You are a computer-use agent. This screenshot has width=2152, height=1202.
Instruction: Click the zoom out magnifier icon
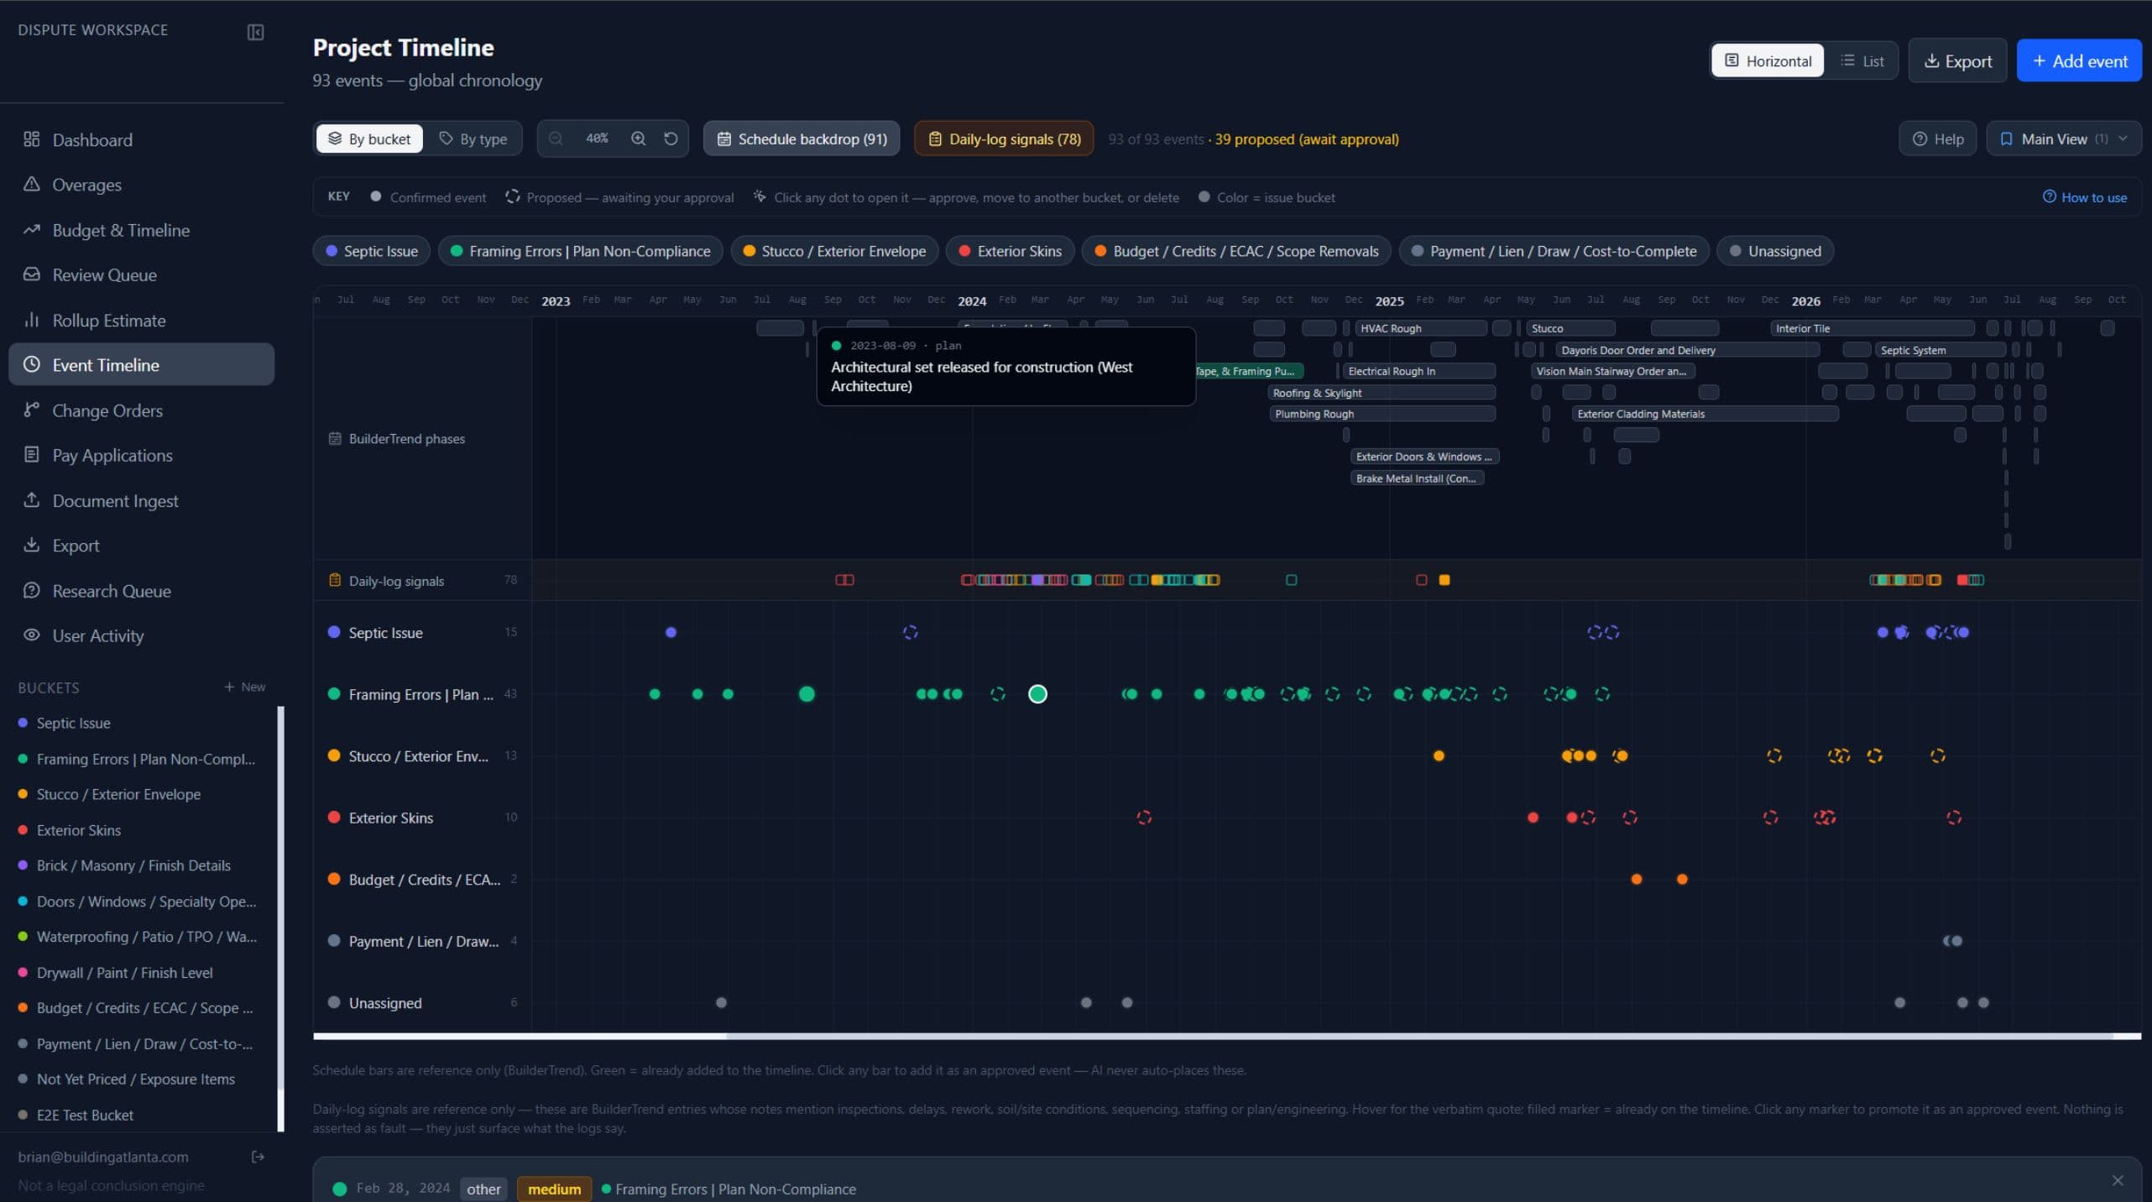(x=556, y=138)
